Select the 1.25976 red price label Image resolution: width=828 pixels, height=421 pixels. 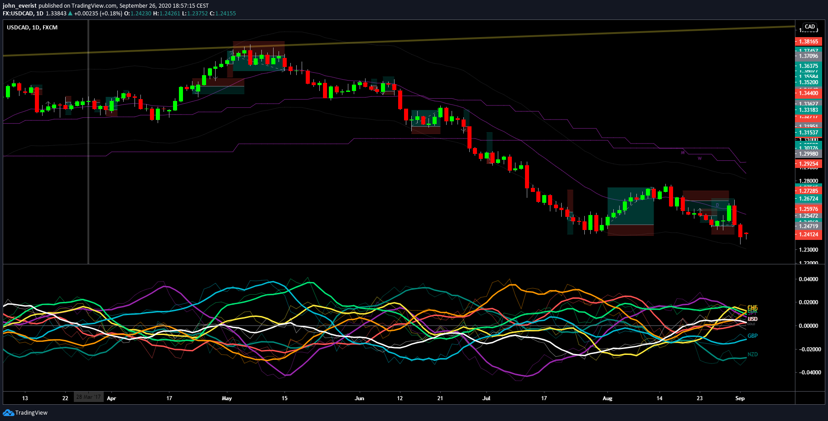click(809, 209)
